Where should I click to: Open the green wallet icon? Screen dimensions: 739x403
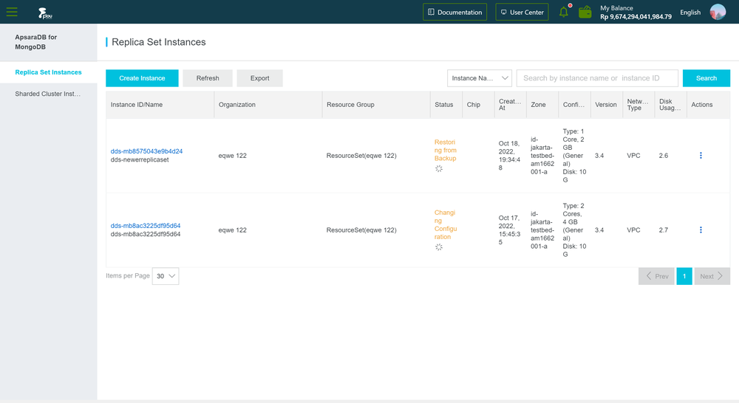point(585,12)
